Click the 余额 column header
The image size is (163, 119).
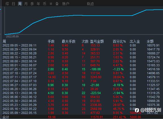coord(150,41)
